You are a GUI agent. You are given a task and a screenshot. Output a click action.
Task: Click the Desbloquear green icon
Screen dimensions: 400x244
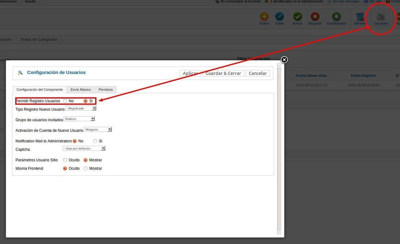pos(336,17)
